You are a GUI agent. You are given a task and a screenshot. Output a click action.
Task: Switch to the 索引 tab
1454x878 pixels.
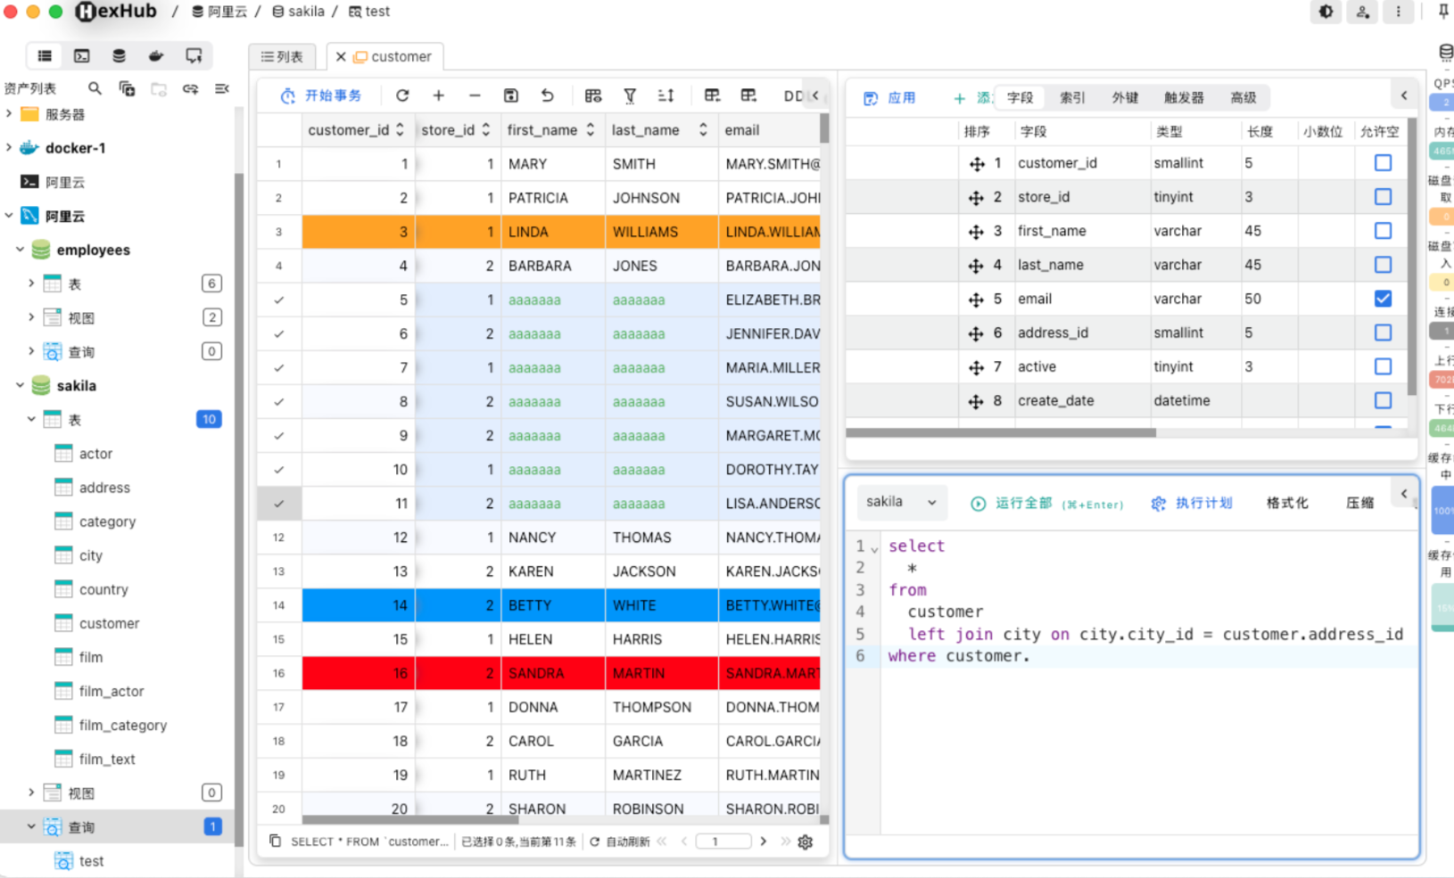[x=1072, y=97]
